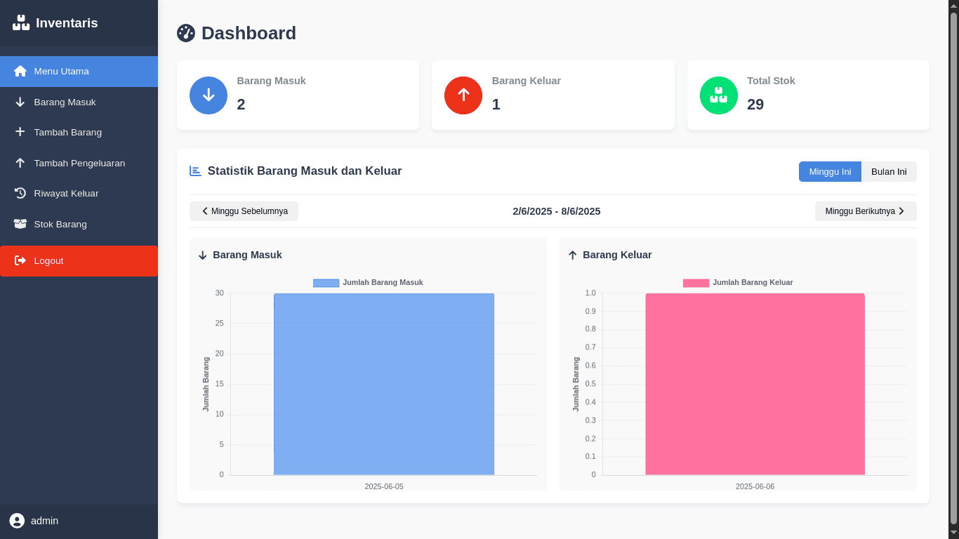Go to Minggu Sebelumnya week
Image resolution: width=959 pixels, height=539 pixels.
click(244, 211)
